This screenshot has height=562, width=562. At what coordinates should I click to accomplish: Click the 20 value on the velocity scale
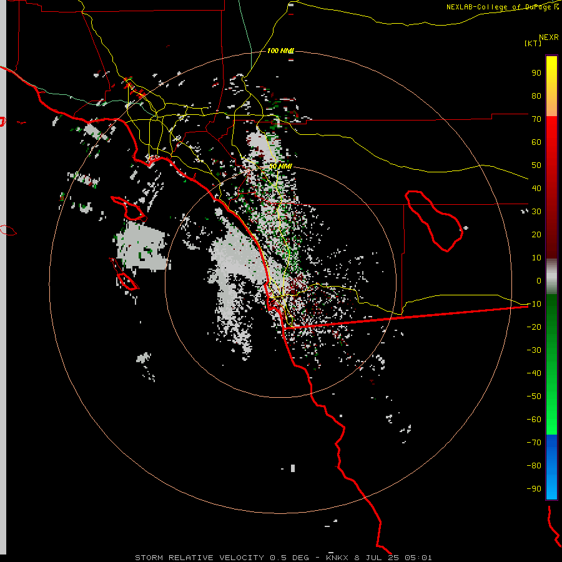[536, 234]
